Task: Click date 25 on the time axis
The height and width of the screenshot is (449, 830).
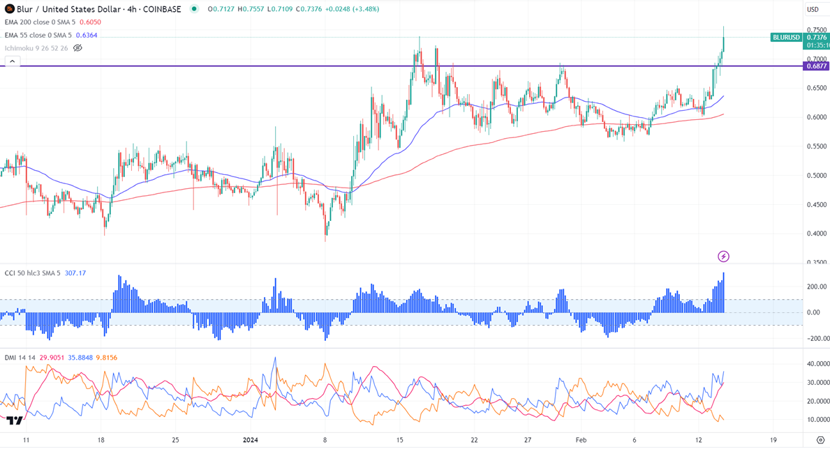Action: (x=176, y=440)
